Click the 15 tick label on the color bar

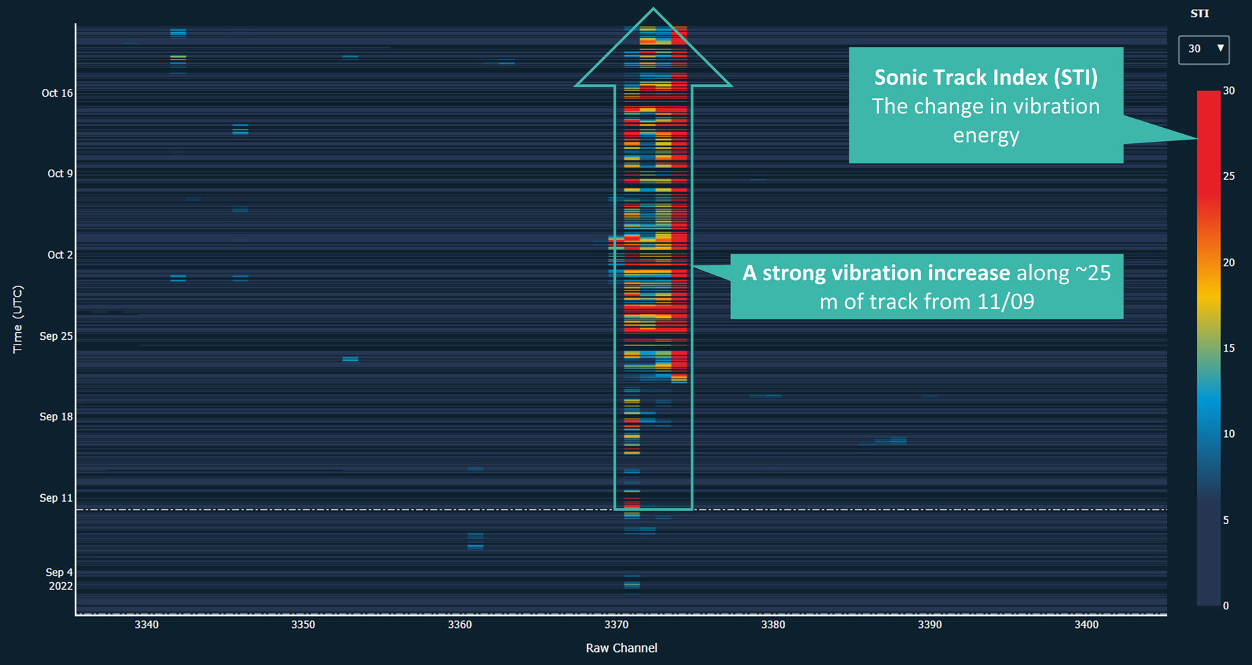[1228, 348]
